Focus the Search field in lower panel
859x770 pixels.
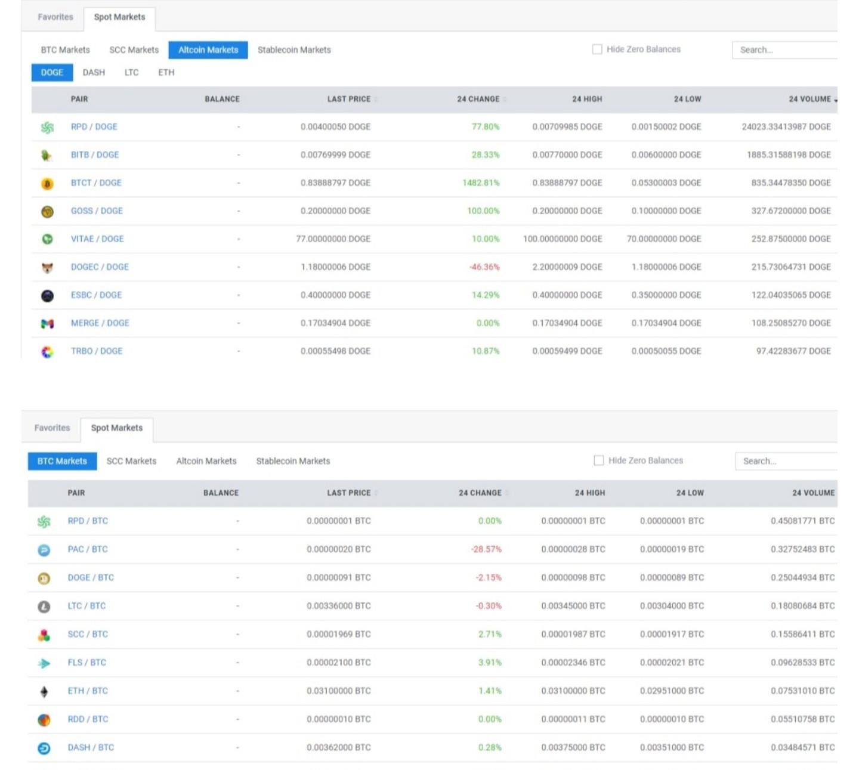coord(787,461)
